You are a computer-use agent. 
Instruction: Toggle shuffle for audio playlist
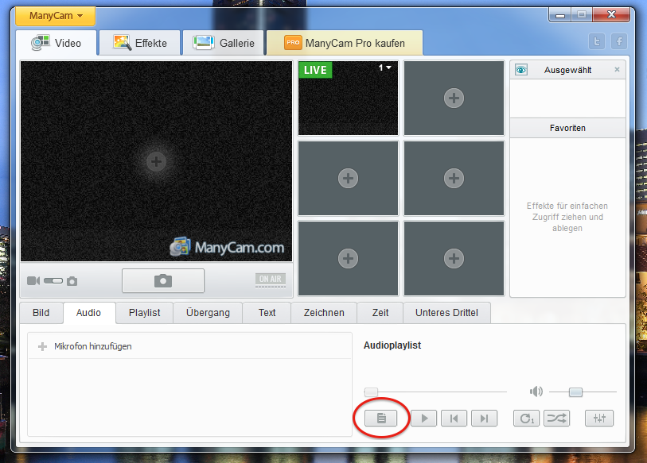(556, 419)
